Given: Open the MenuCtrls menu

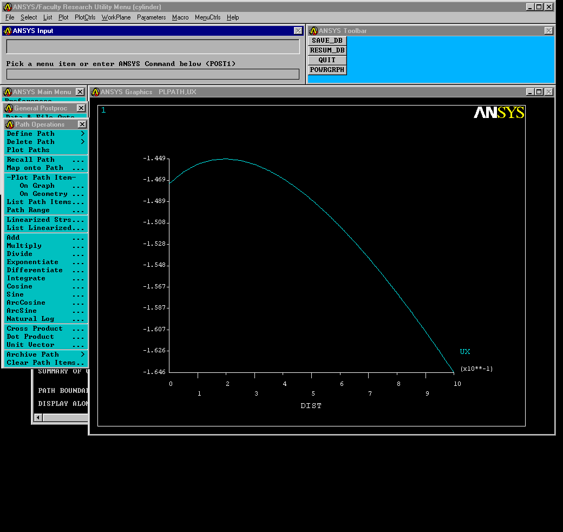Looking at the screenshot, I should (x=207, y=17).
